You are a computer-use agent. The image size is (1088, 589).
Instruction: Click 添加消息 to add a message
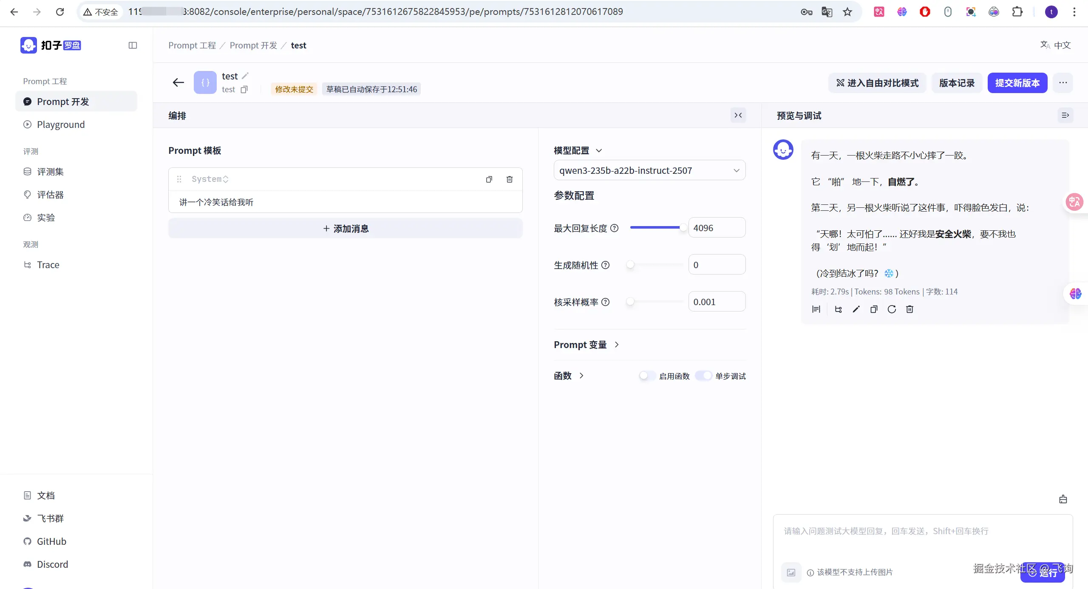coord(345,229)
